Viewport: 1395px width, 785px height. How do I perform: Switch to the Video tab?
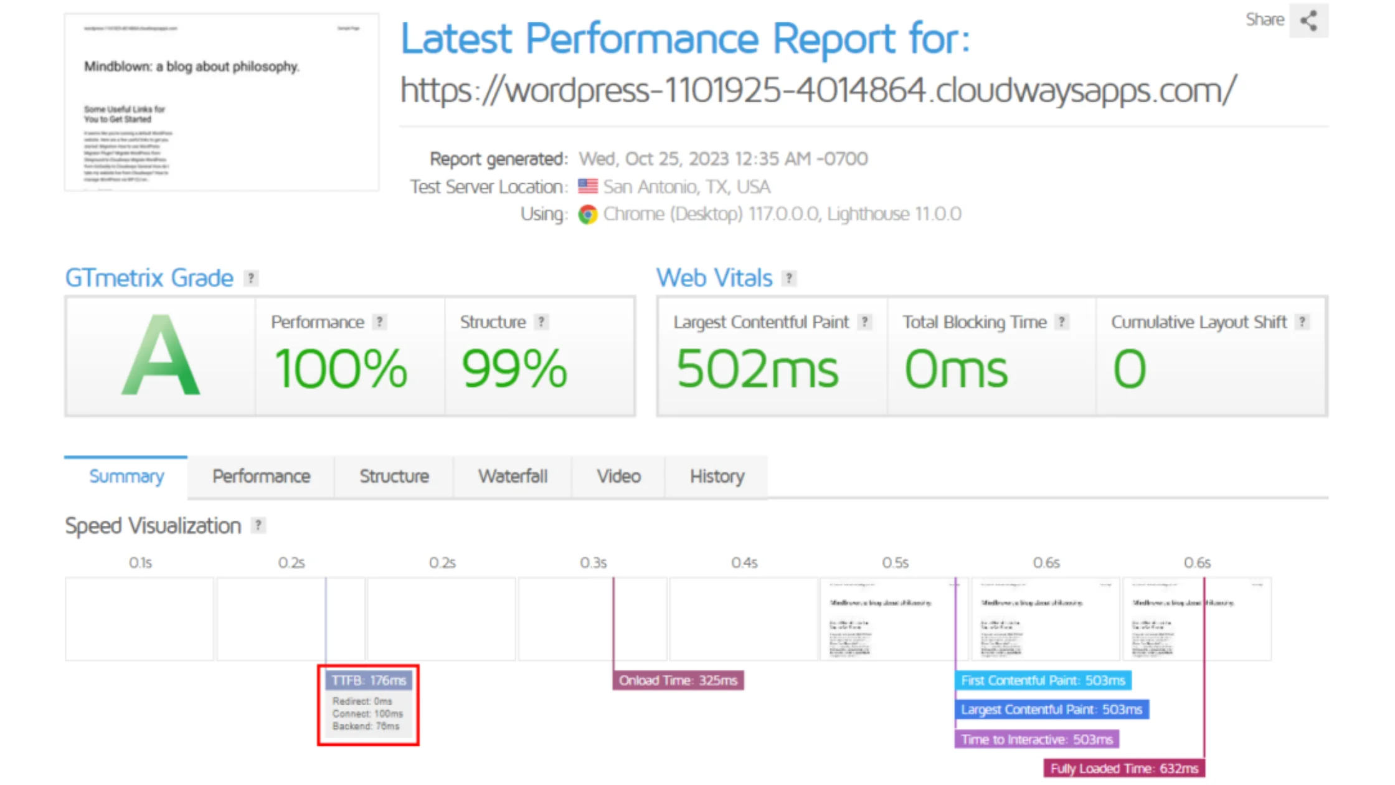[618, 476]
